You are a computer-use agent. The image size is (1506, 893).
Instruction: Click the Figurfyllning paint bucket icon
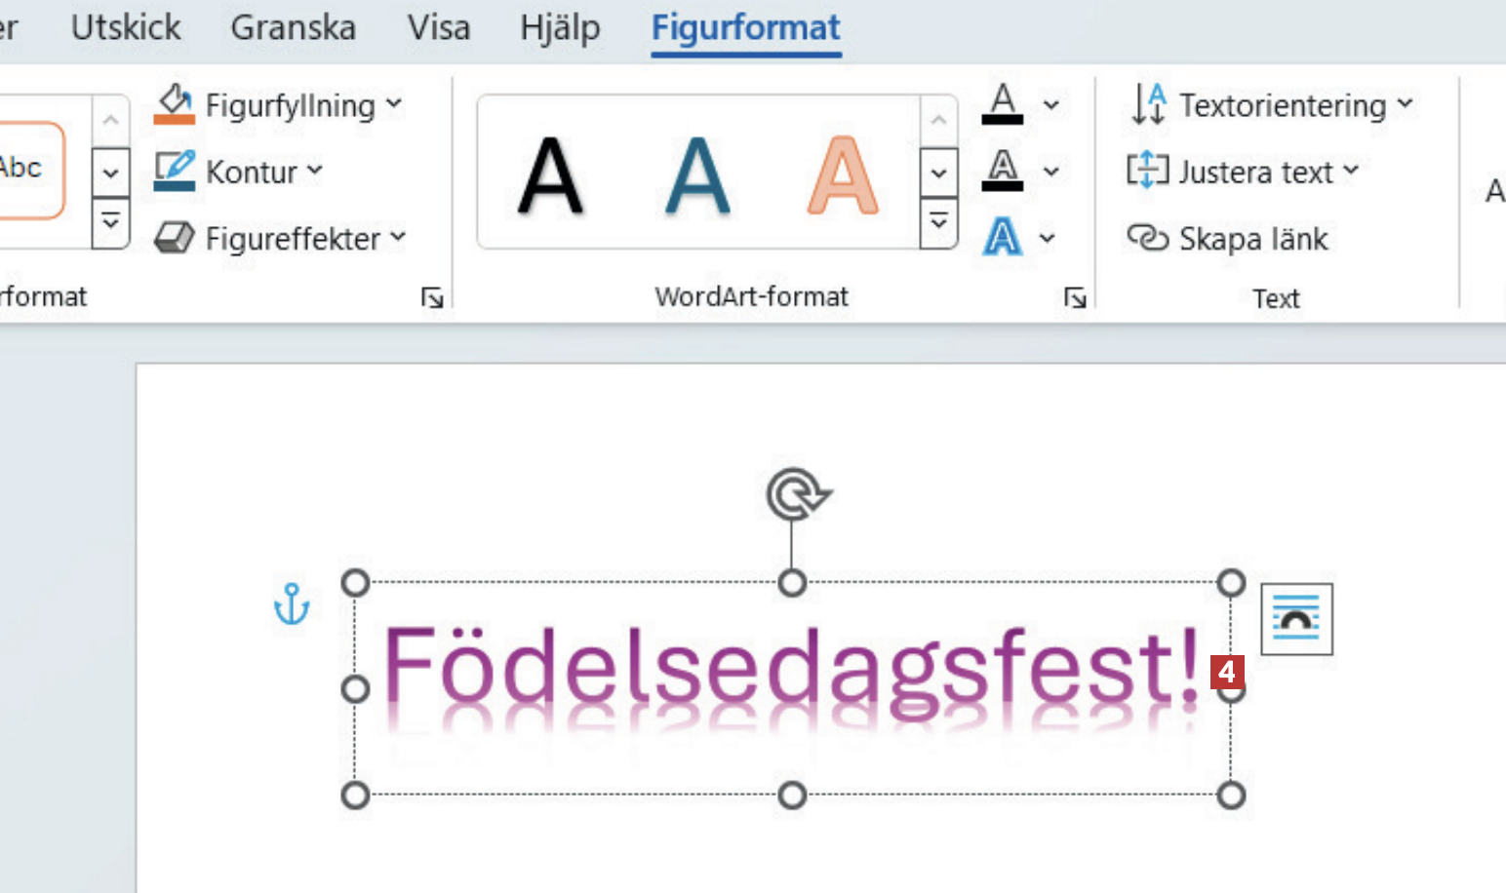[x=175, y=104]
